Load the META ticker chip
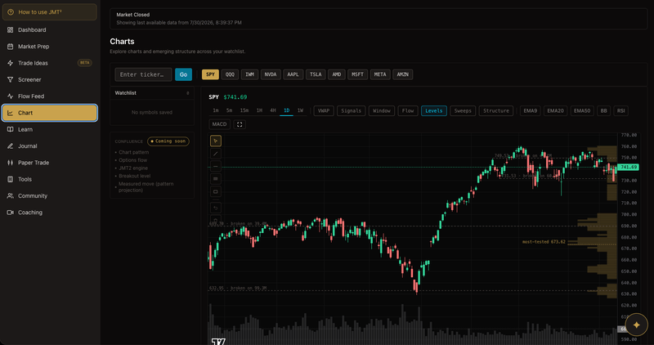 [x=380, y=74]
